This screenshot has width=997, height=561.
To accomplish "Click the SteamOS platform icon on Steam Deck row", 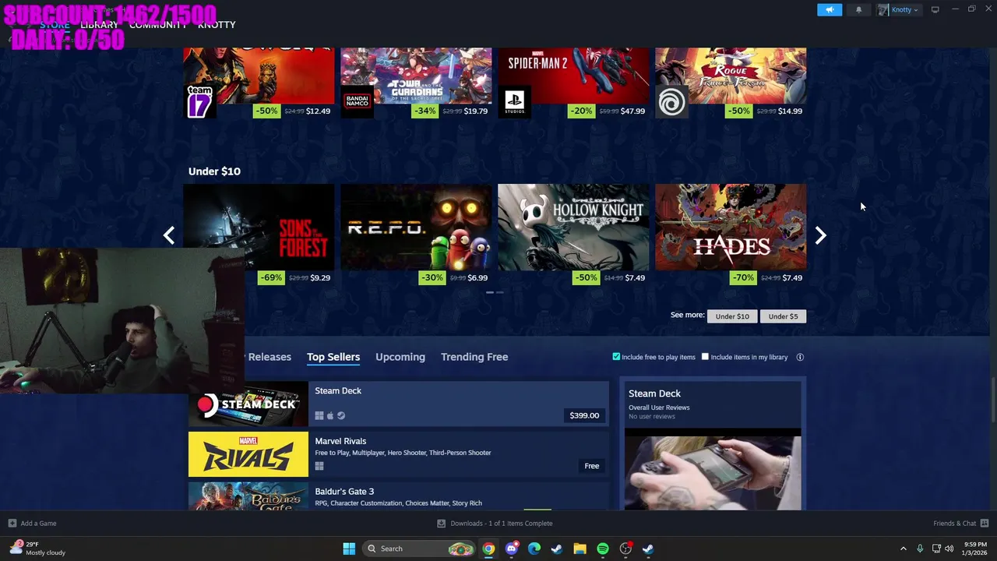I will pos(341,415).
